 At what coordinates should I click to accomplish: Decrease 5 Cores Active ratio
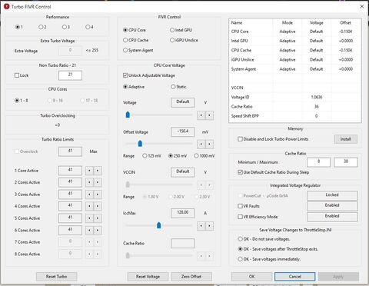(89, 218)
